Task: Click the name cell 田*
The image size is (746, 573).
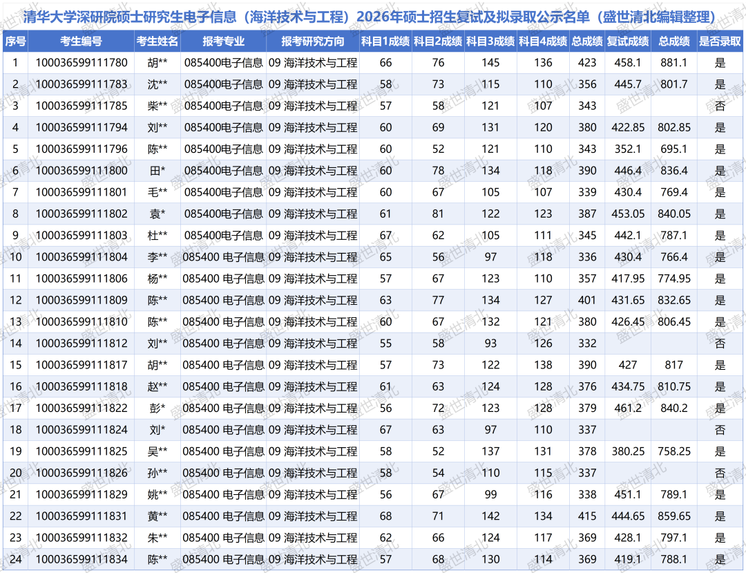Action: (157, 171)
